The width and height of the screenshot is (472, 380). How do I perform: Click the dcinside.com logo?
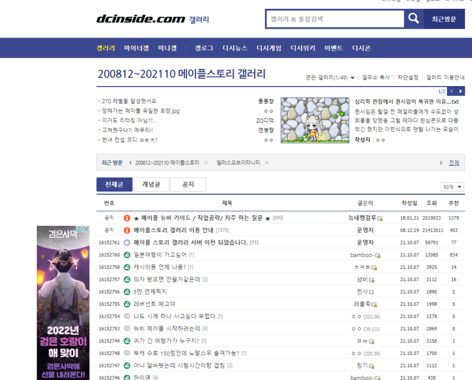(141, 19)
